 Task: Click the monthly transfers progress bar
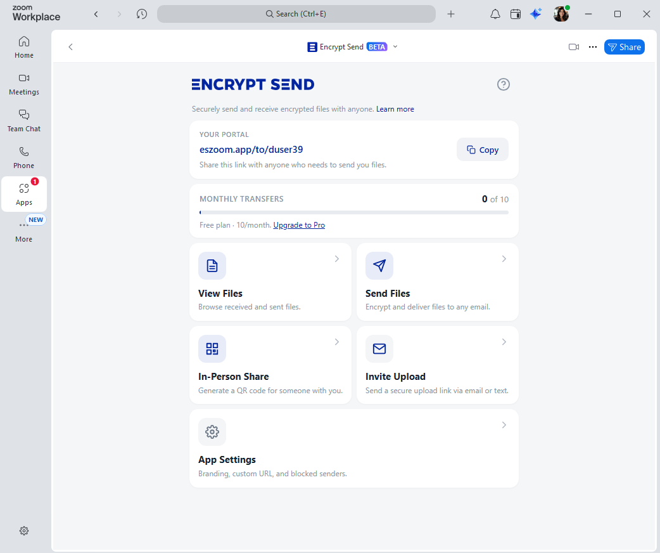click(354, 212)
